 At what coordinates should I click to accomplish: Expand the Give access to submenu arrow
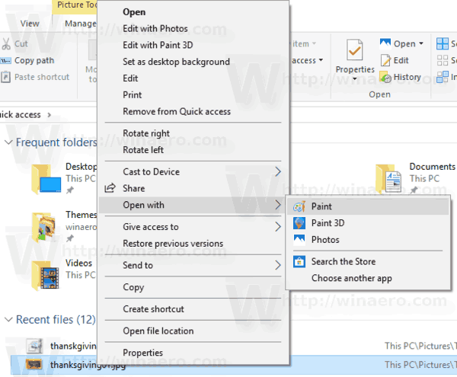click(x=278, y=227)
